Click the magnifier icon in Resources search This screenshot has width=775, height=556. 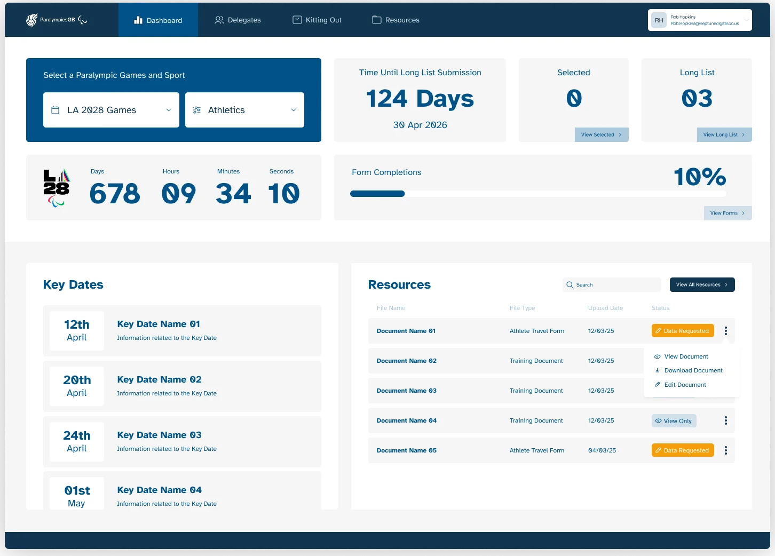pyautogui.click(x=570, y=285)
